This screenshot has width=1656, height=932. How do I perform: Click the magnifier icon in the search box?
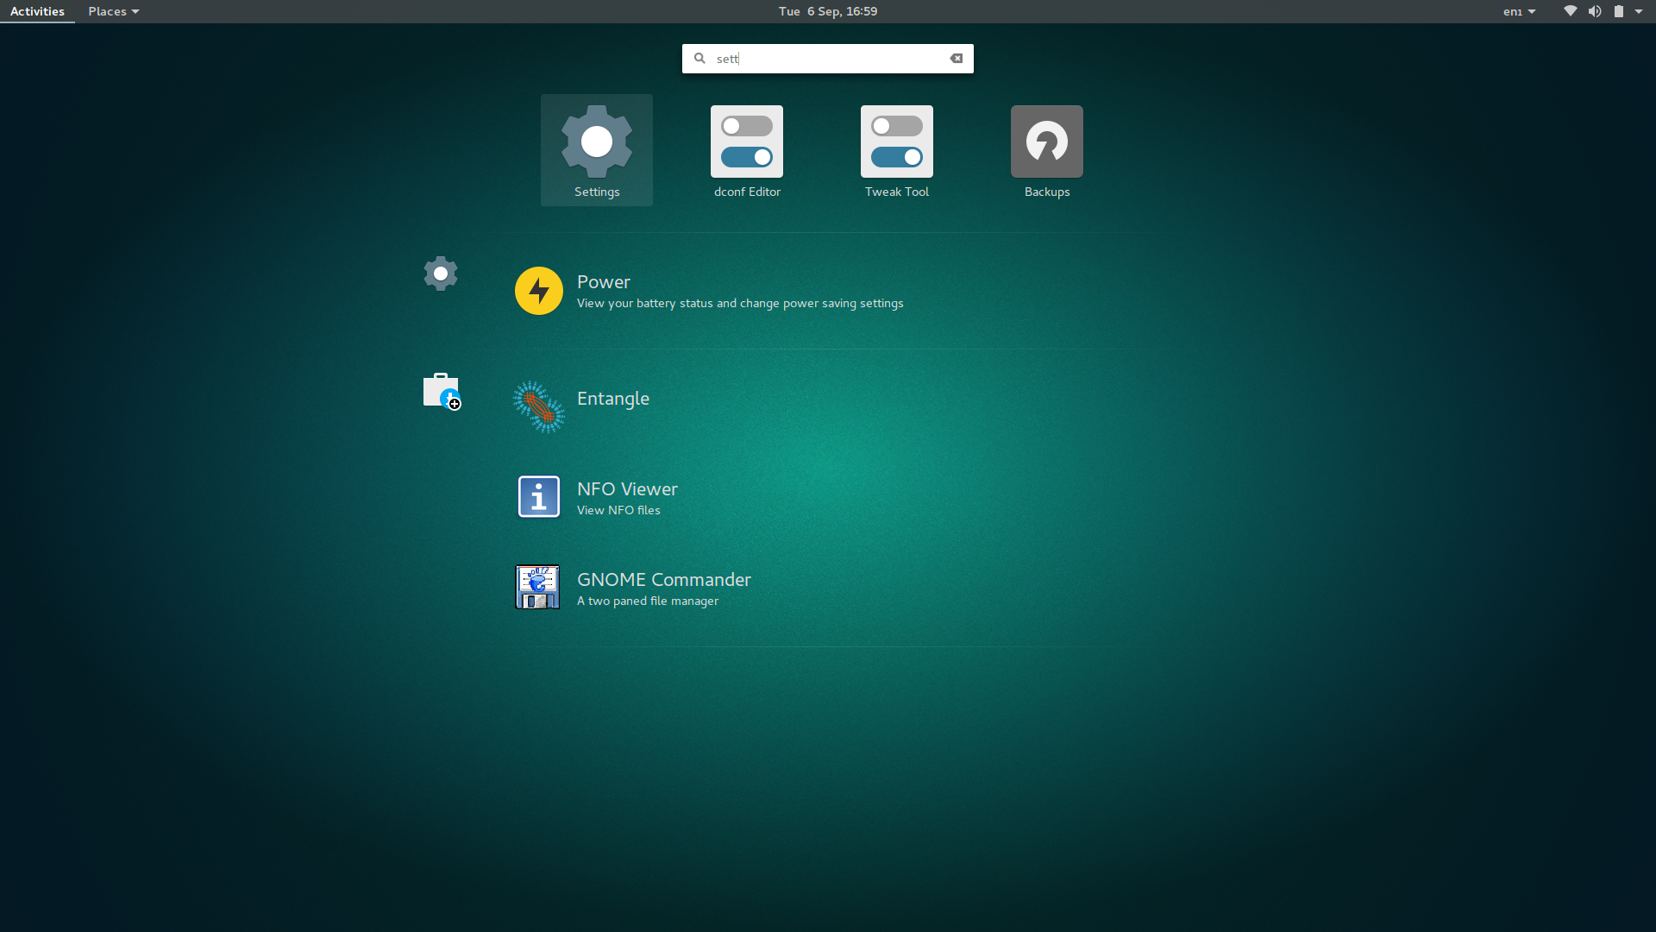699,59
